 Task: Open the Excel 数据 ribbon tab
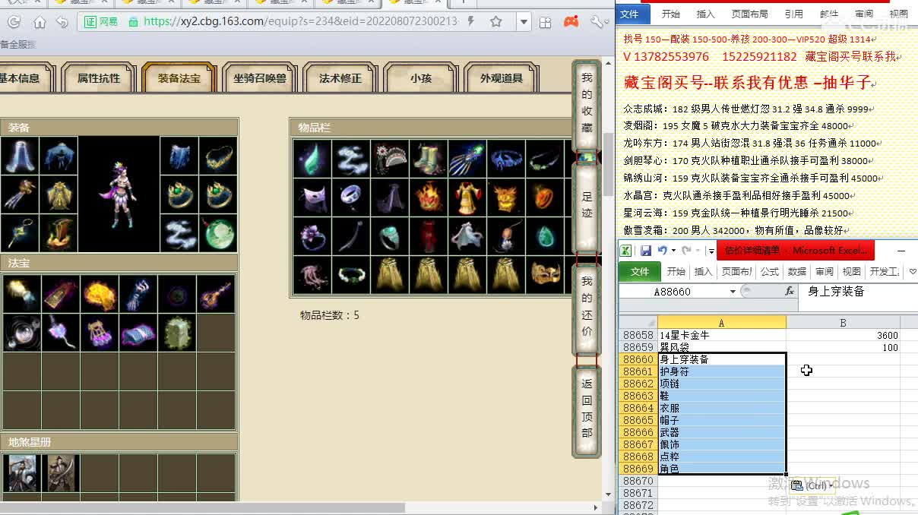[x=797, y=271]
